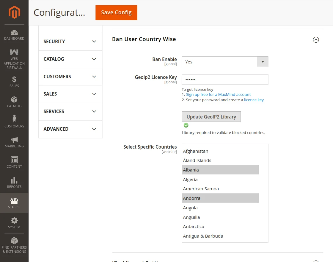Open the Marketing megaphone icon
This screenshot has width=333, height=262.
[x=14, y=140]
